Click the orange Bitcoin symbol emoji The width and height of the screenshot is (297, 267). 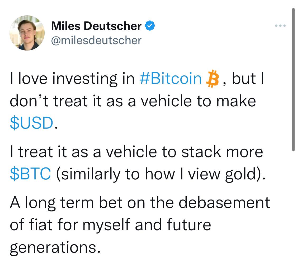point(213,79)
